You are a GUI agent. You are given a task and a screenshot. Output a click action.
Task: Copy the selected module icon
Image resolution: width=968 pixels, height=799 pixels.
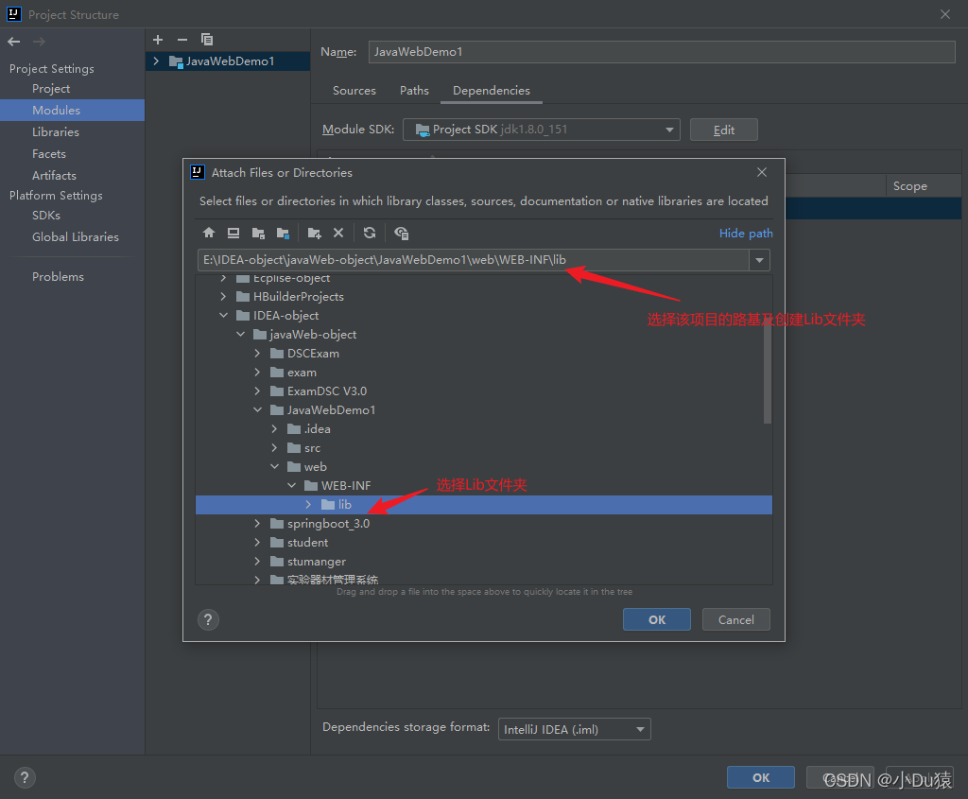pyautogui.click(x=207, y=40)
